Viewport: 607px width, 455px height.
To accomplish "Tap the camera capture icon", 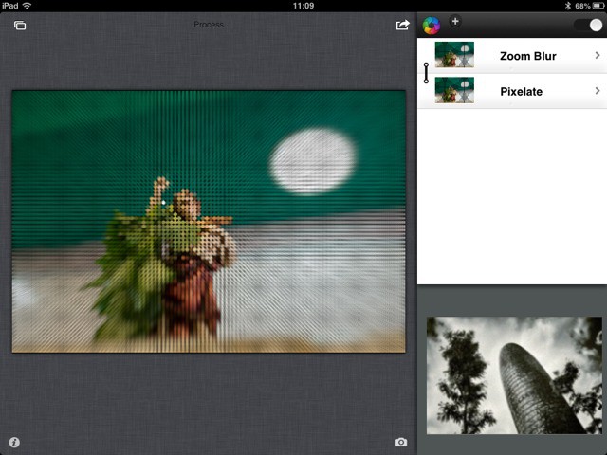I will pyautogui.click(x=401, y=442).
